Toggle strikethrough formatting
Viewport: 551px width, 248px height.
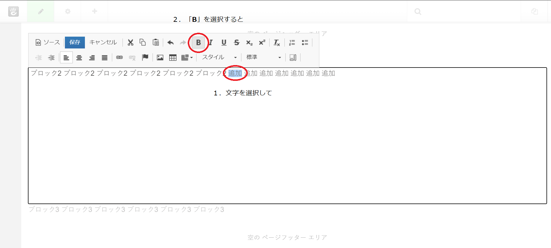click(x=237, y=42)
